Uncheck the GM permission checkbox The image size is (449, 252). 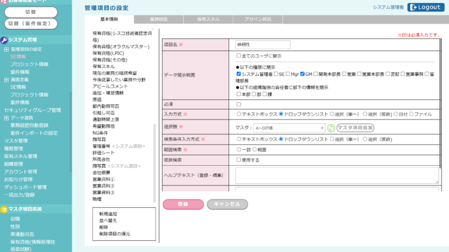[x=301, y=75]
